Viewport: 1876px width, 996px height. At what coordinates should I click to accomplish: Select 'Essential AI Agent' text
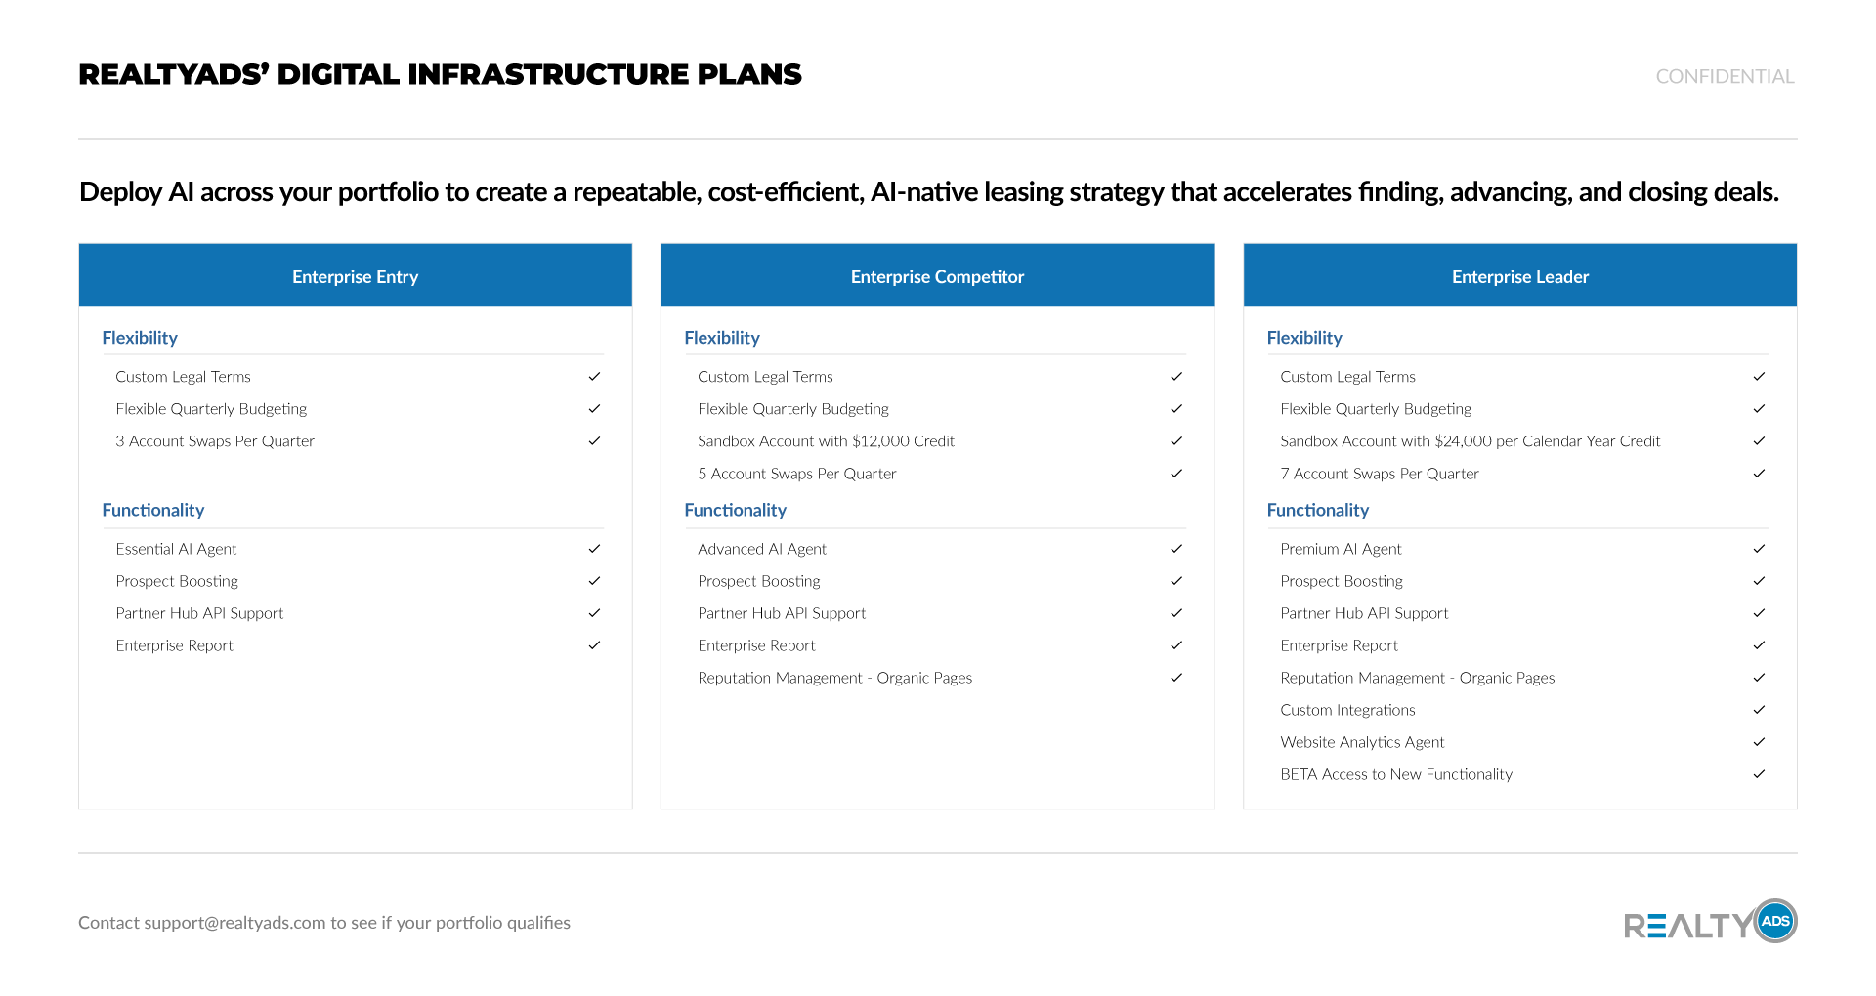click(176, 549)
